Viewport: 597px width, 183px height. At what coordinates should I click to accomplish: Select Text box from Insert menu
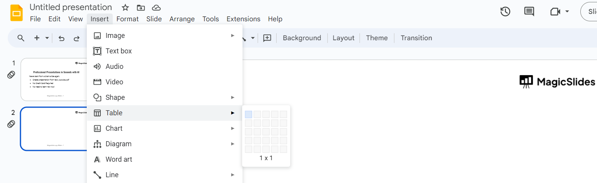[x=119, y=51]
